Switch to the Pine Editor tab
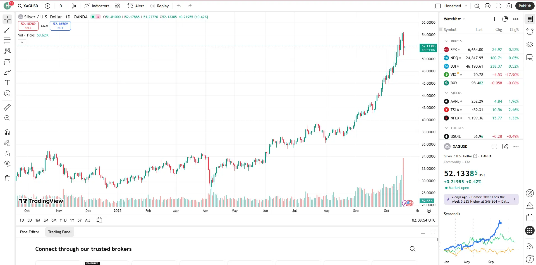 [30, 232]
